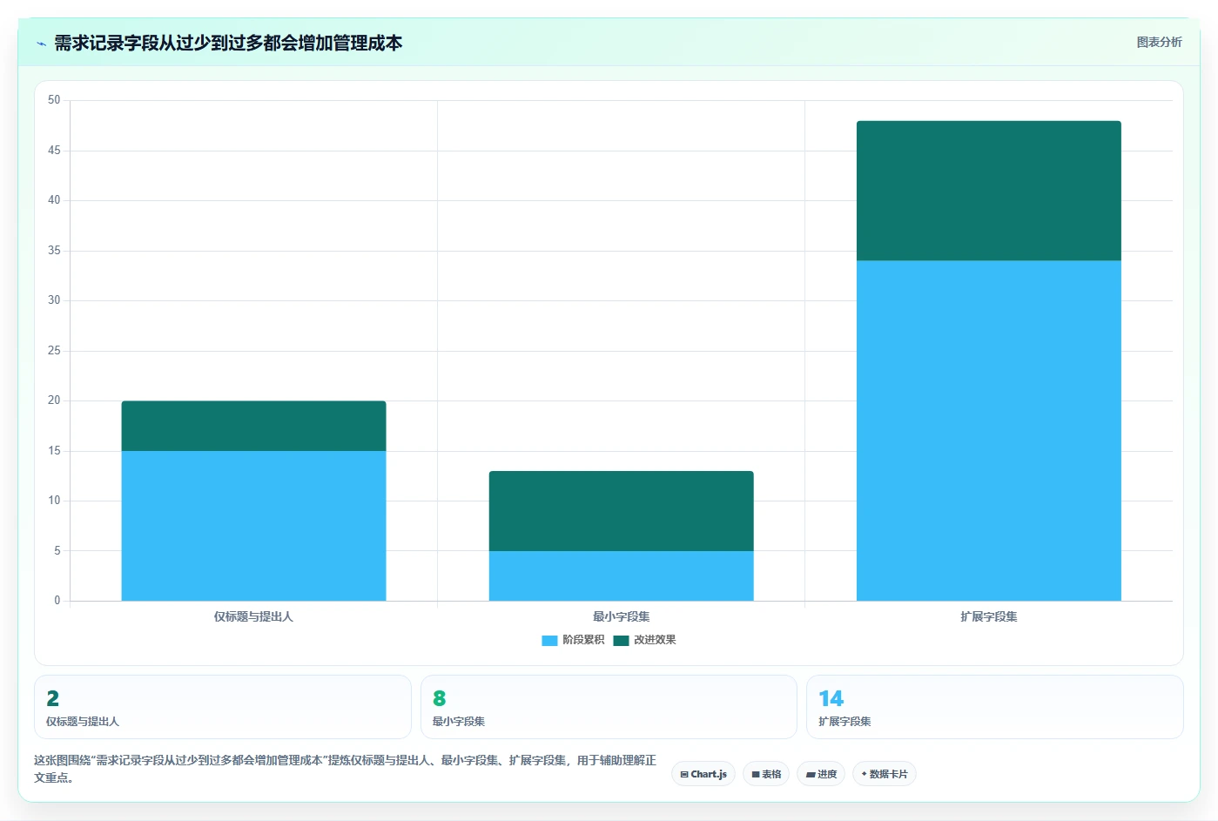Click the y-axis value 50
The image size is (1218, 821).
(x=54, y=100)
